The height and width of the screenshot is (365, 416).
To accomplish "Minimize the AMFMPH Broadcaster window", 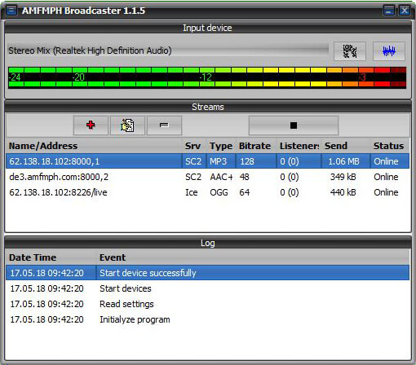I will coord(389,11).
